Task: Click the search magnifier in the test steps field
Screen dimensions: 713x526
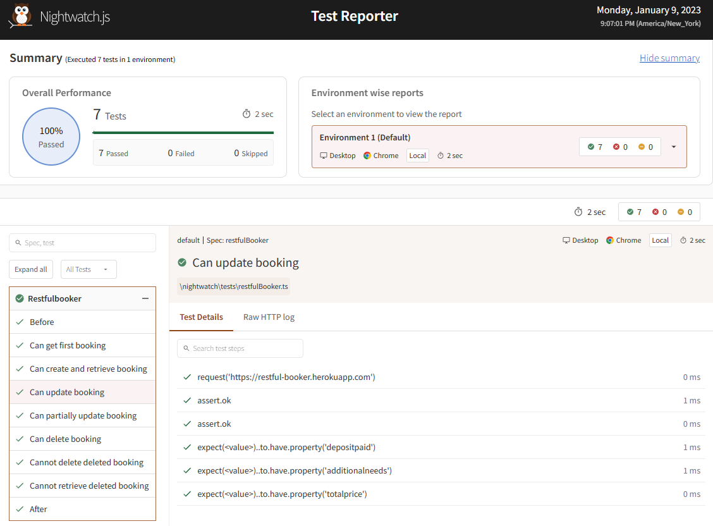Action: click(x=186, y=348)
